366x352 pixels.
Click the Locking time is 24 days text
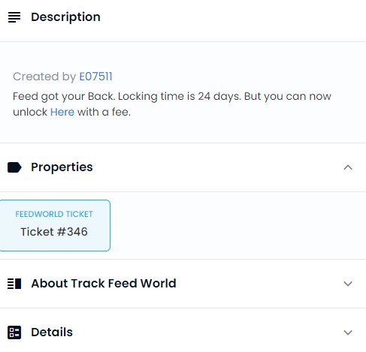pos(180,96)
